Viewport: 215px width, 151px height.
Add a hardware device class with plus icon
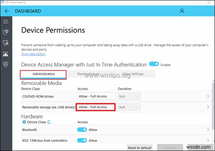(24, 122)
